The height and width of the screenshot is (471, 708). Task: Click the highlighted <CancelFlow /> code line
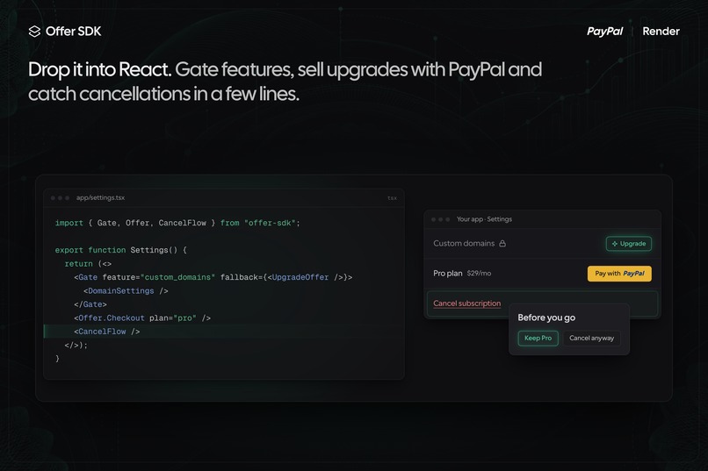[224, 332]
